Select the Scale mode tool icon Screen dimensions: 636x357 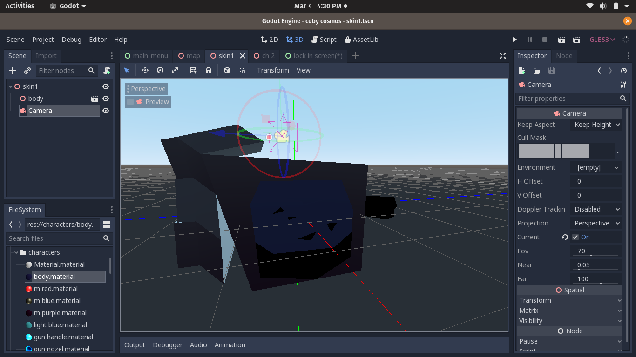175,70
